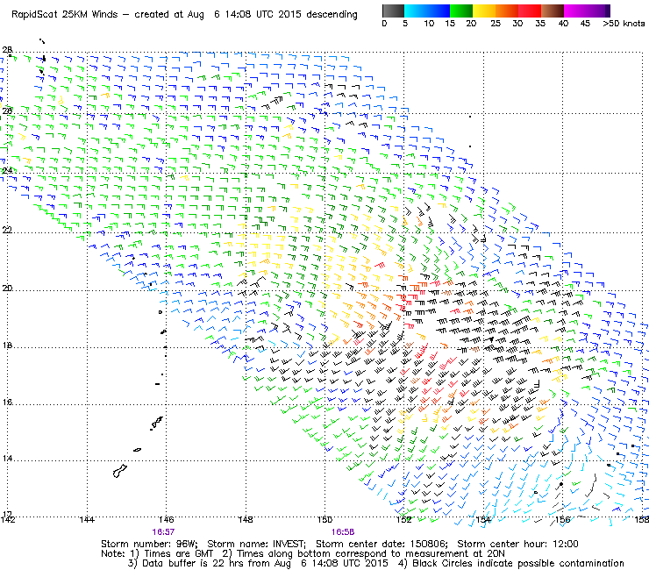Click the legend tick label 45
Screen dimensions: 649x570
[x=585, y=24]
